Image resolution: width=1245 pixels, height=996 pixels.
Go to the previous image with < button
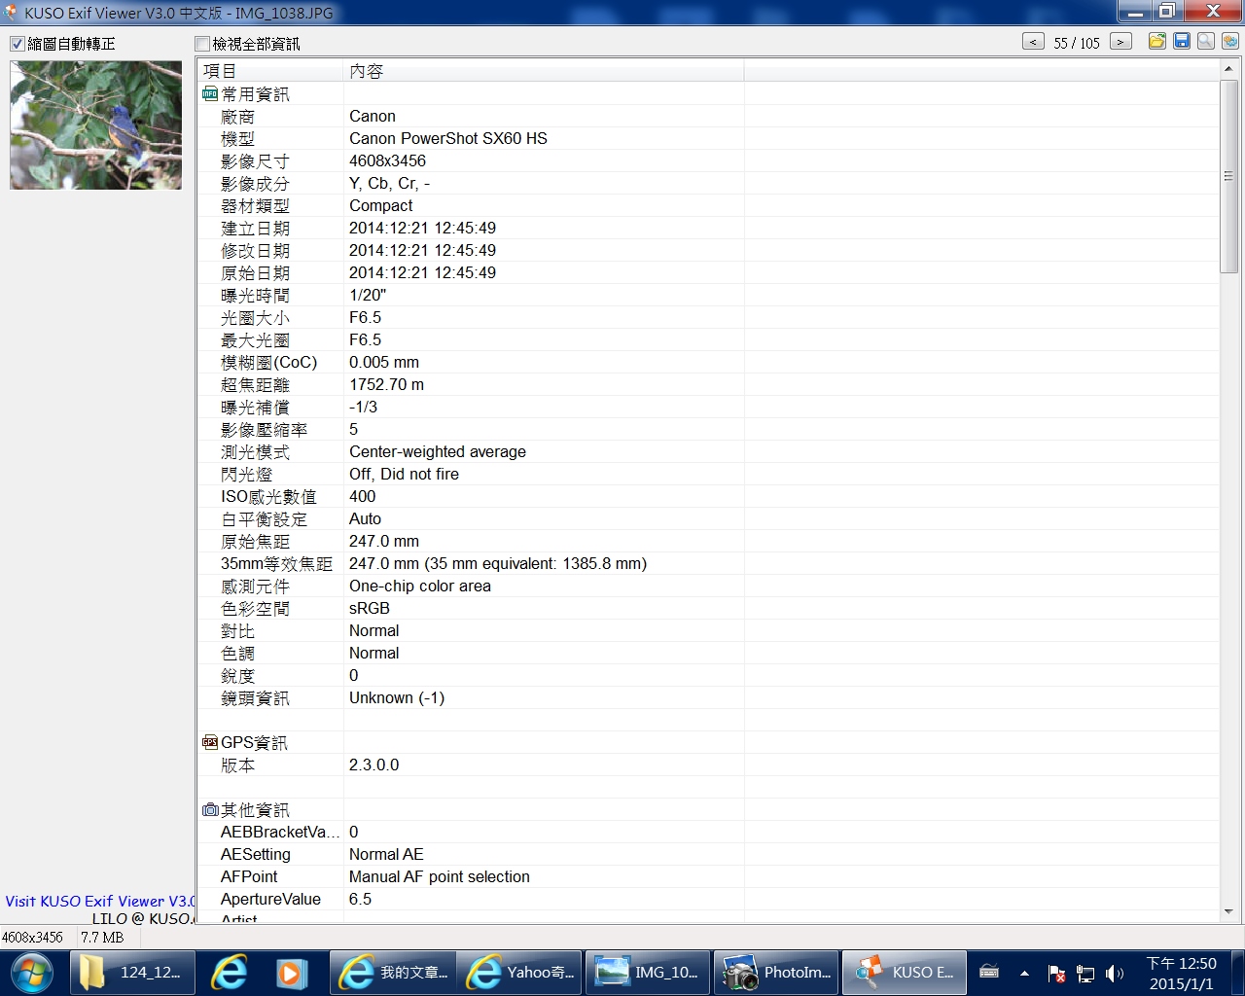(x=1034, y=42)
